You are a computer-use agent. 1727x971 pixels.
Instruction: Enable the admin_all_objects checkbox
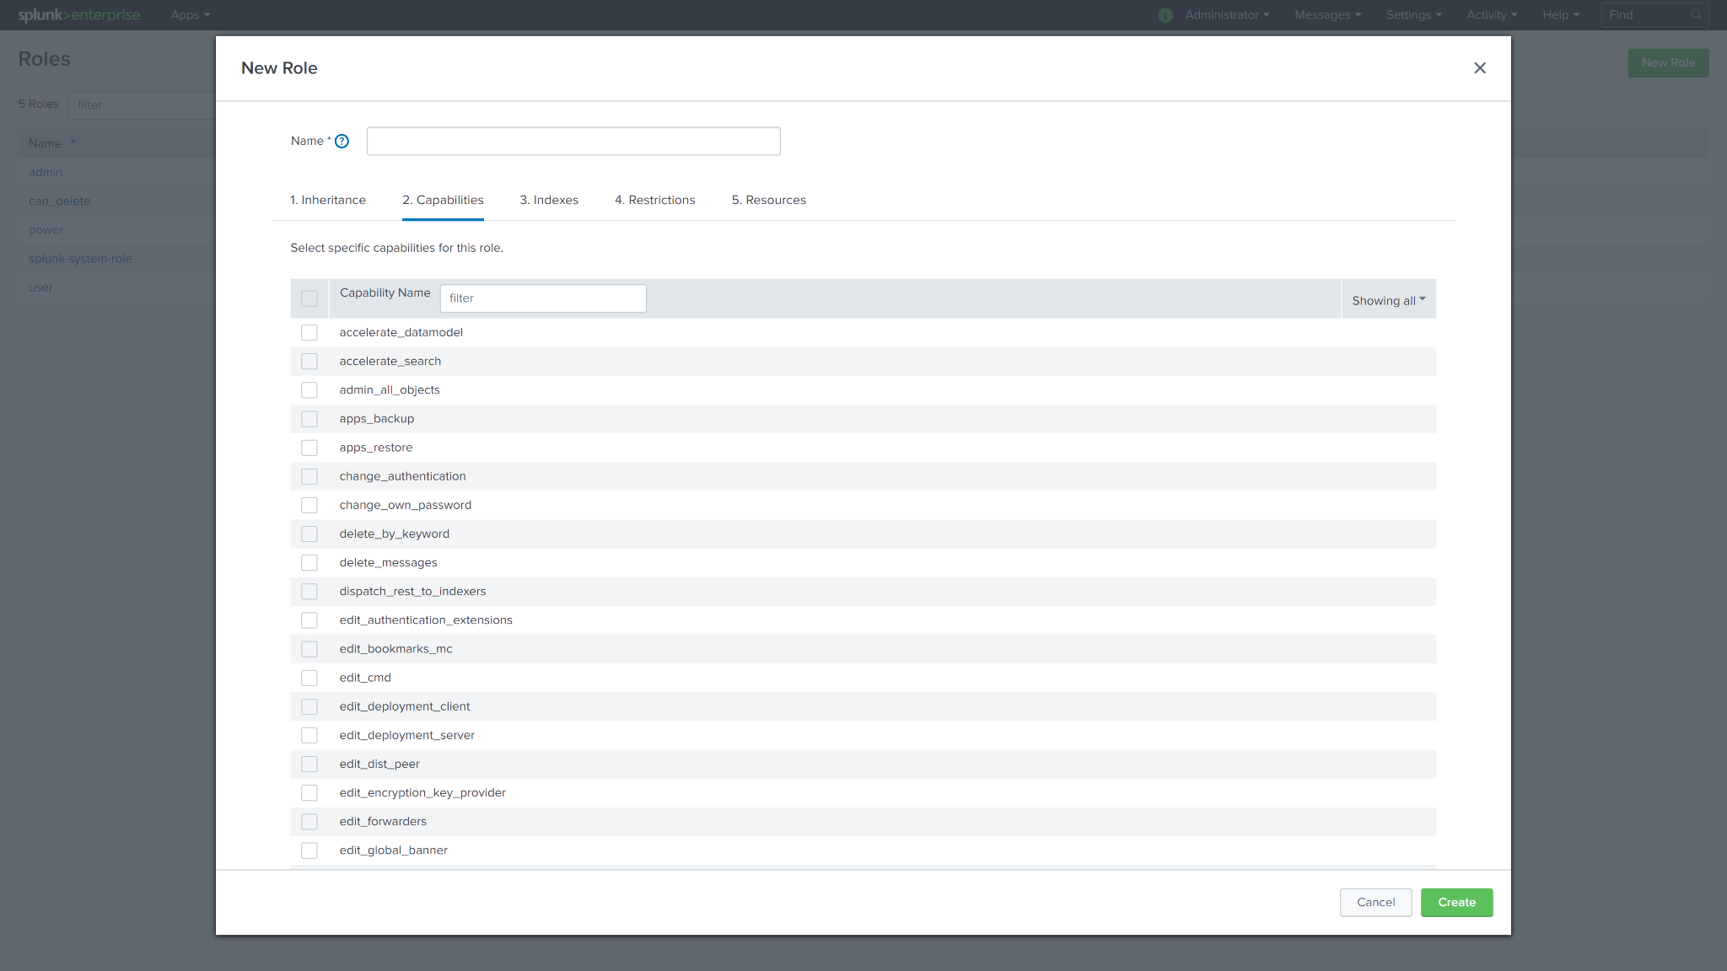(309, 390)
